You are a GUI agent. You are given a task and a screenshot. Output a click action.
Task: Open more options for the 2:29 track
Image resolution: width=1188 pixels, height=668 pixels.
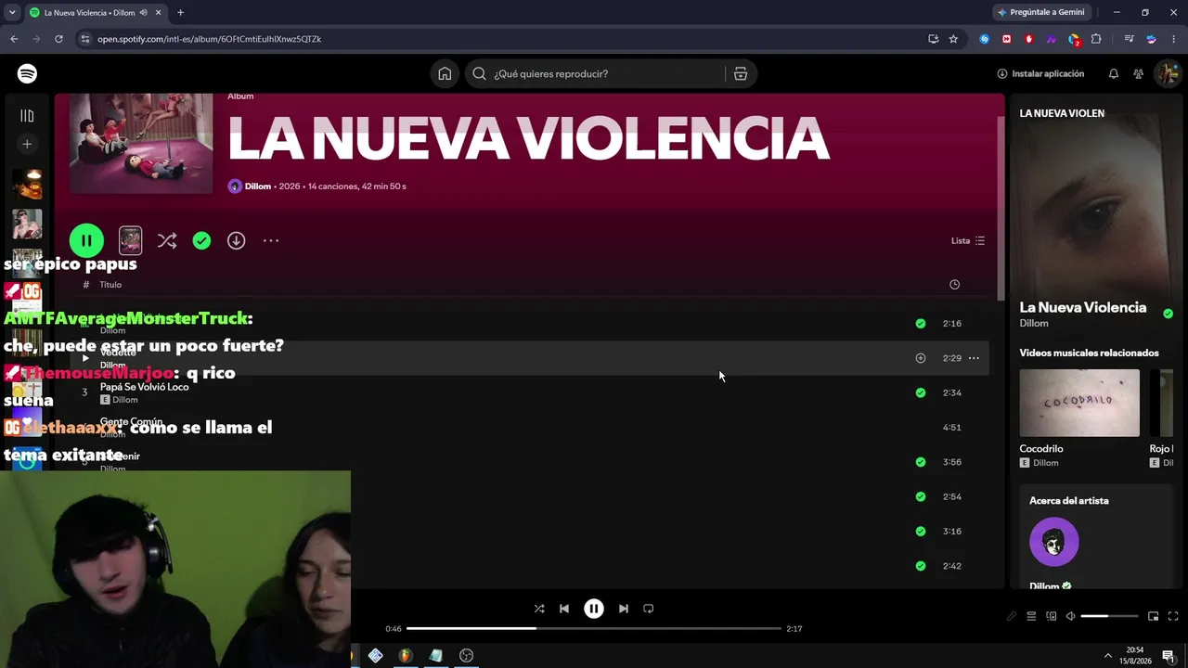tap(974, 358)
